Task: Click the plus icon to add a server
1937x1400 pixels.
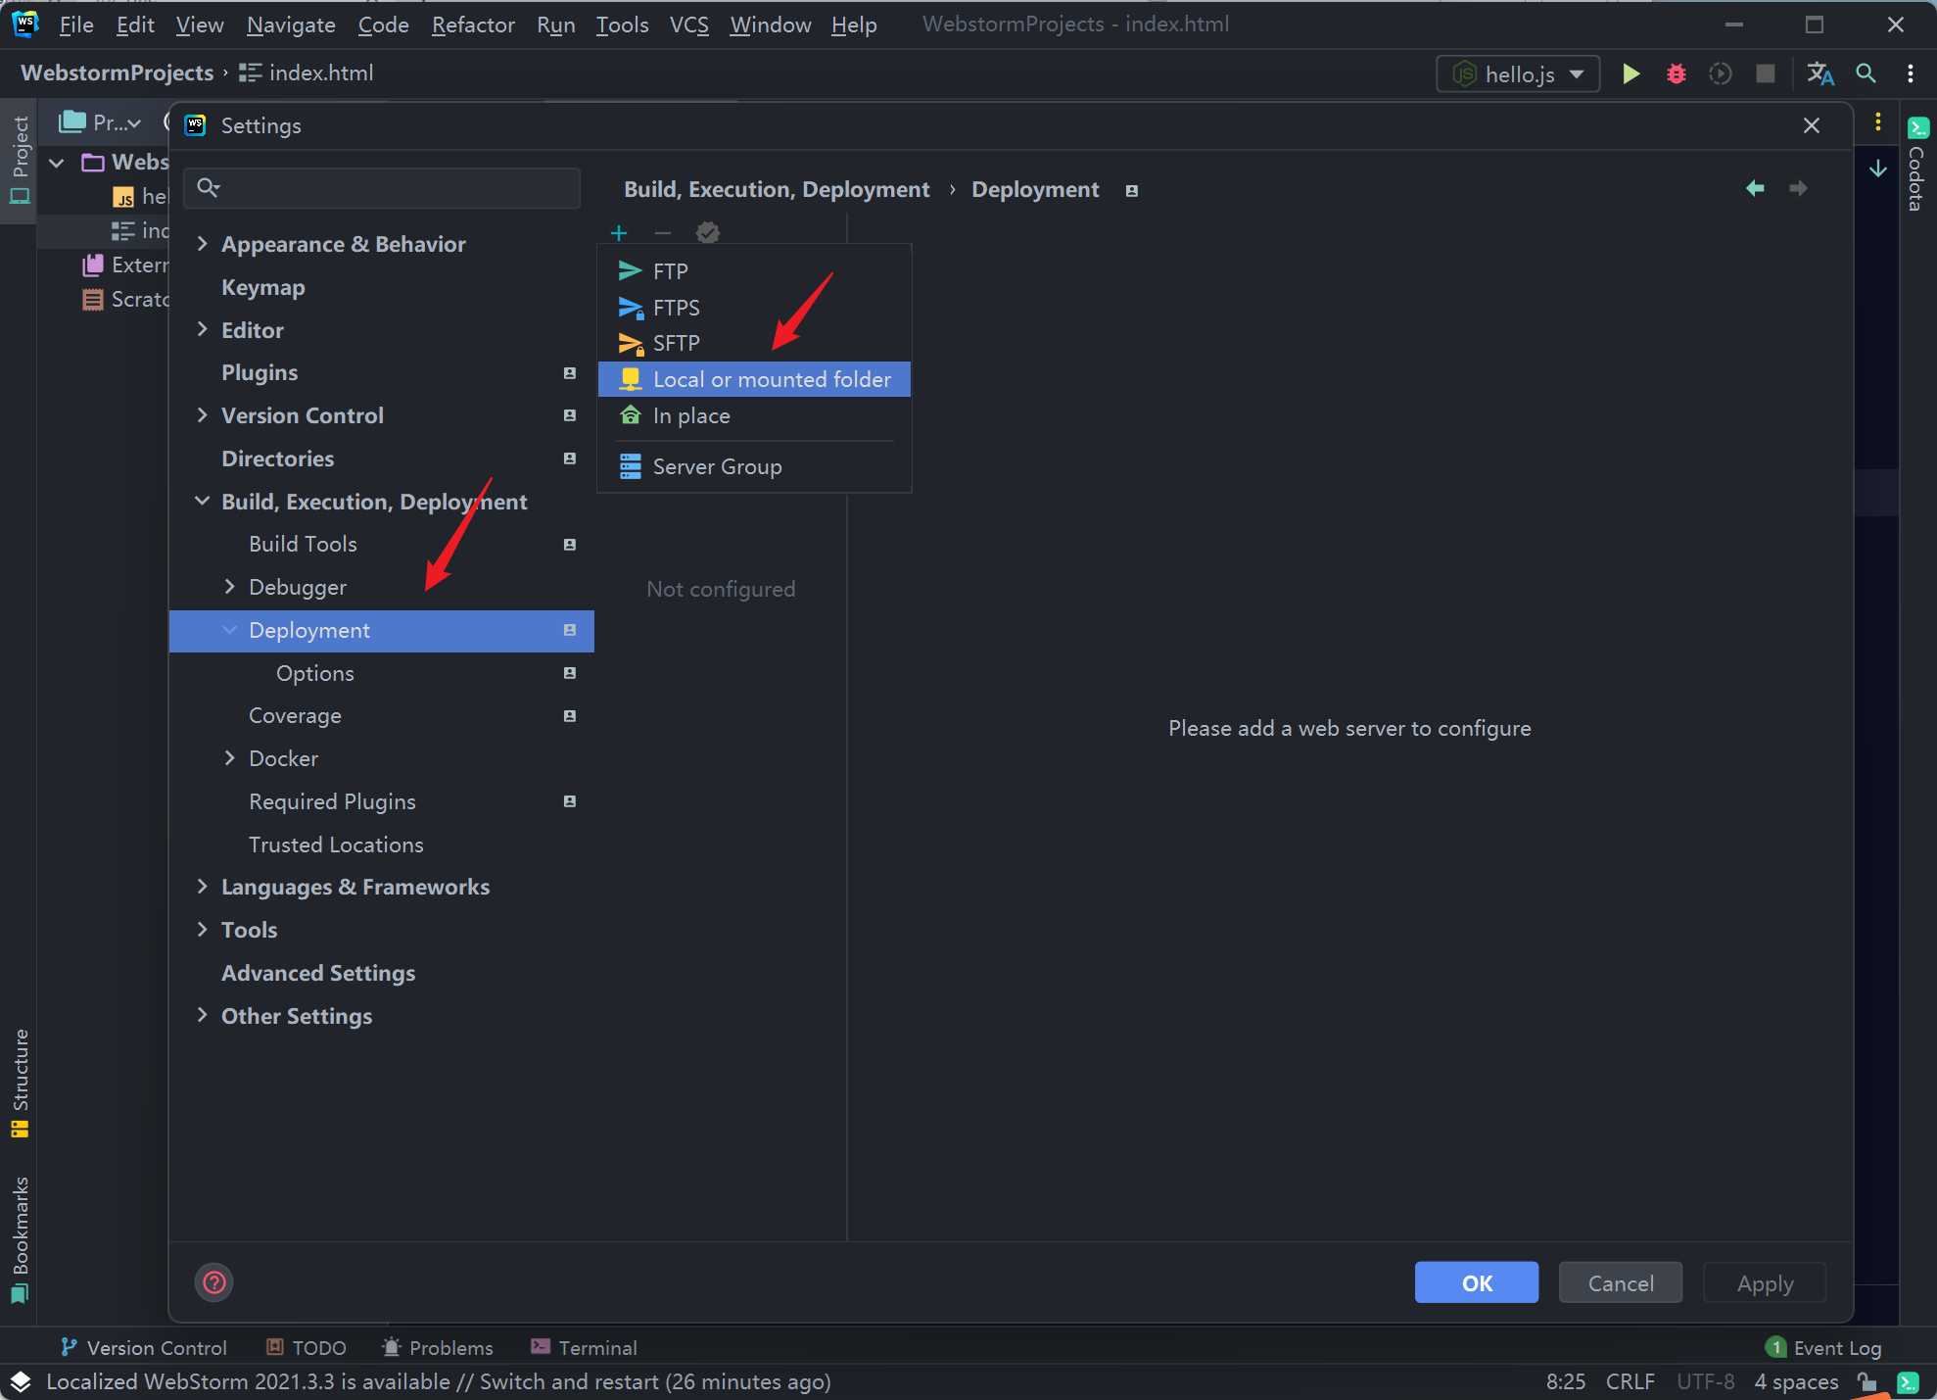Action: [618, 233]
